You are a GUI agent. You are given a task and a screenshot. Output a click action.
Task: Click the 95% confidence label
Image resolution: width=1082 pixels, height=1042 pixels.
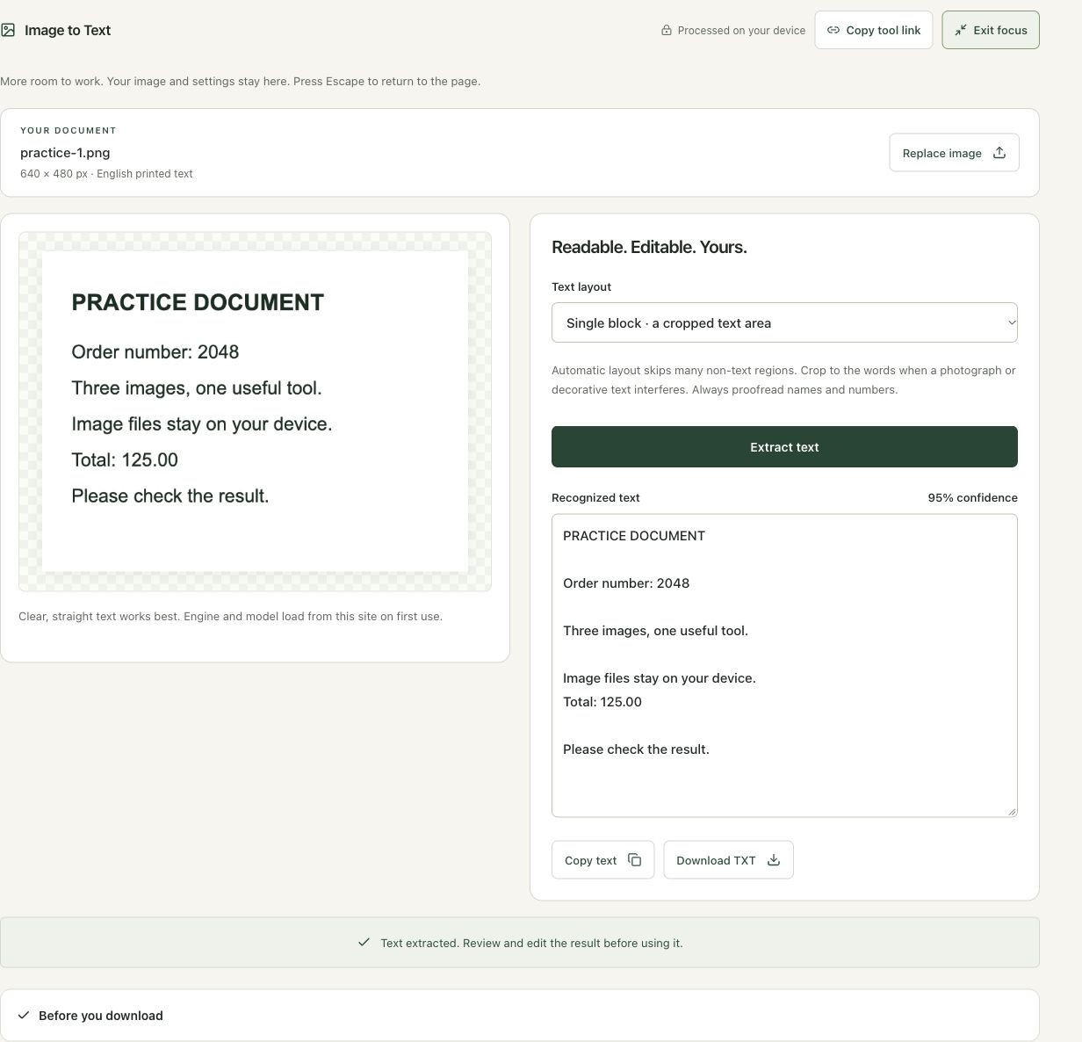click(x=972, y=497)
